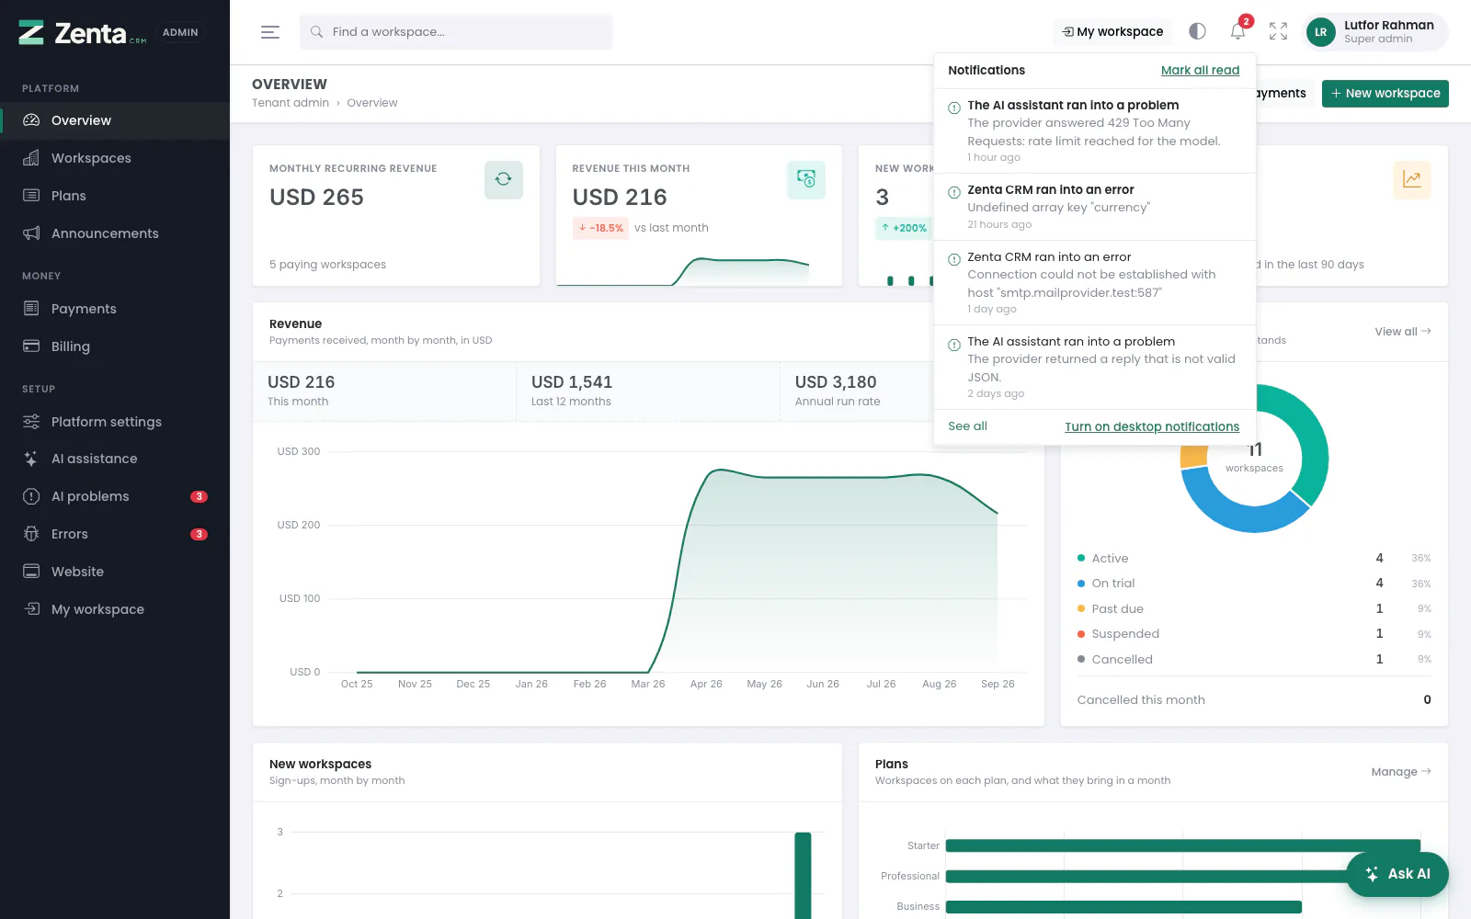Open My workspace in sidebar
The height and width of the screenshot is (919, 1471).
click(115, 609)
